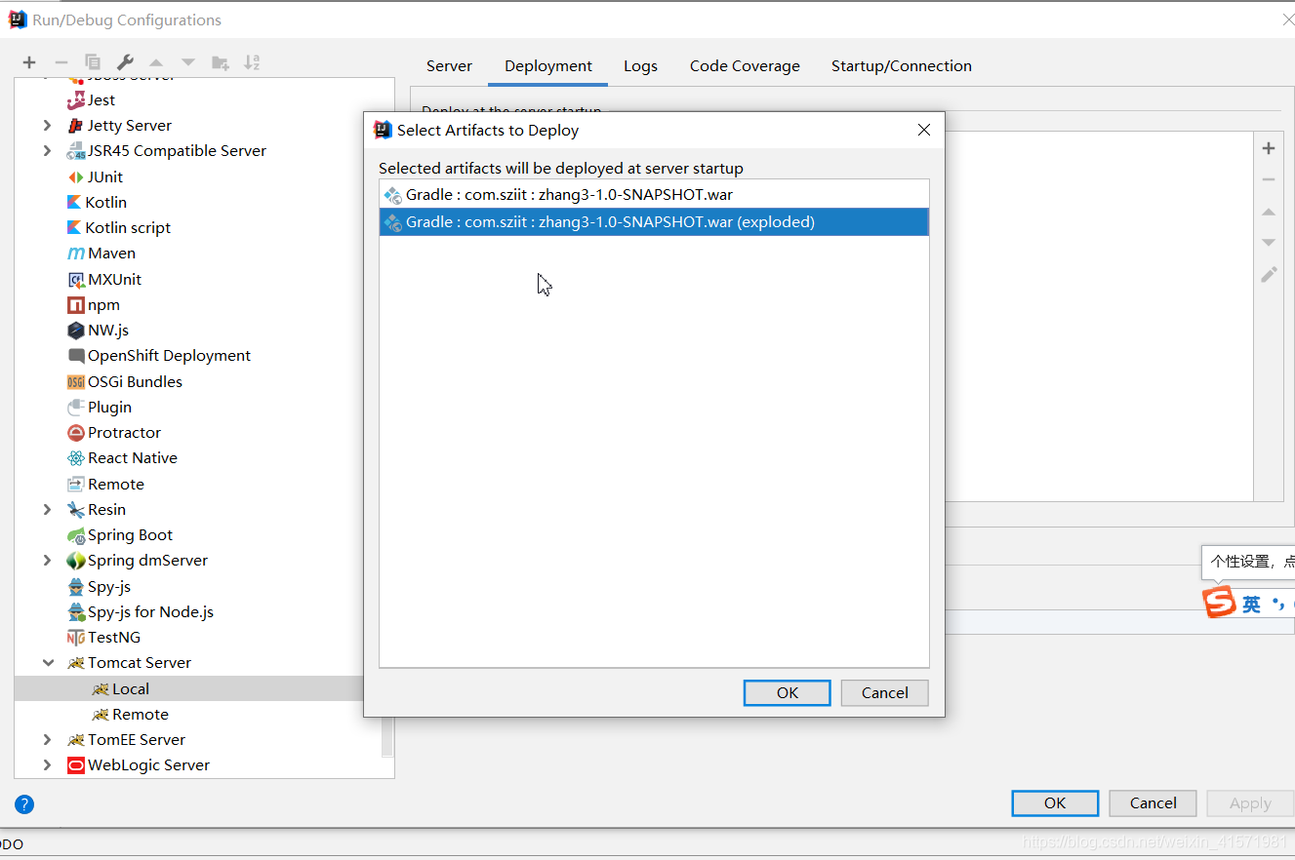Switch to the Server tab
Screen dimensions: 1295x860
pos(449,66)
